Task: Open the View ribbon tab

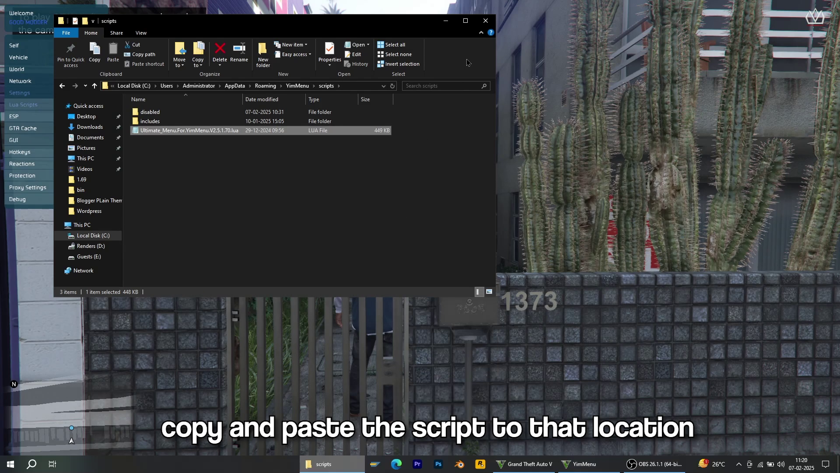Action: click(141, 33)
